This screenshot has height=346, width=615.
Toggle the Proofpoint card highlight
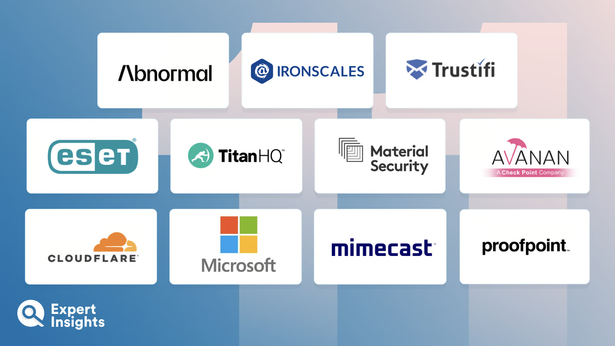[x=524, y=247]
